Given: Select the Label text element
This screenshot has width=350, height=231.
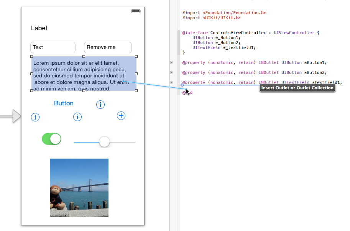Looking at the screenshot, I should click(39, 28).
